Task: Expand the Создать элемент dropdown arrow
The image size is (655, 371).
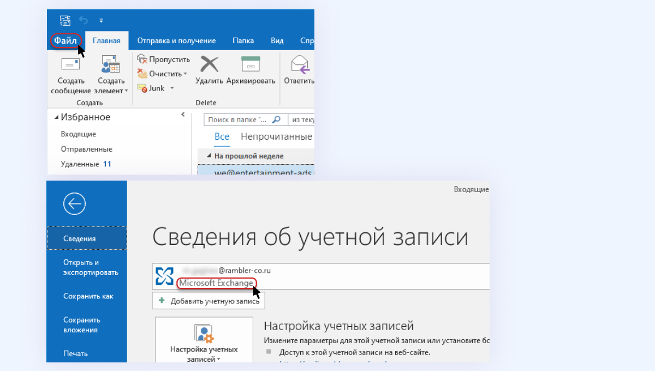Action: 127,91
